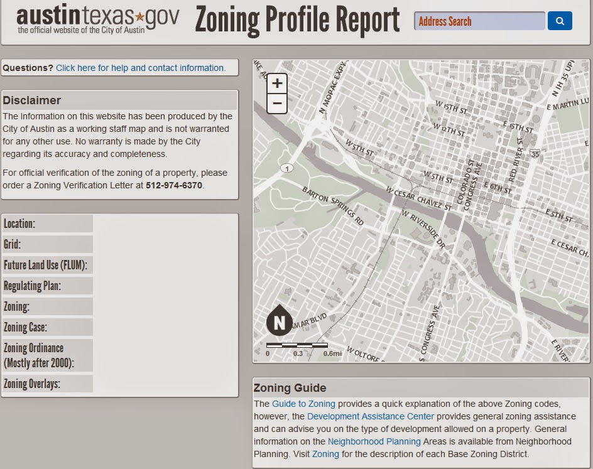Select the Loop 1 highway shield on the map

286,168
